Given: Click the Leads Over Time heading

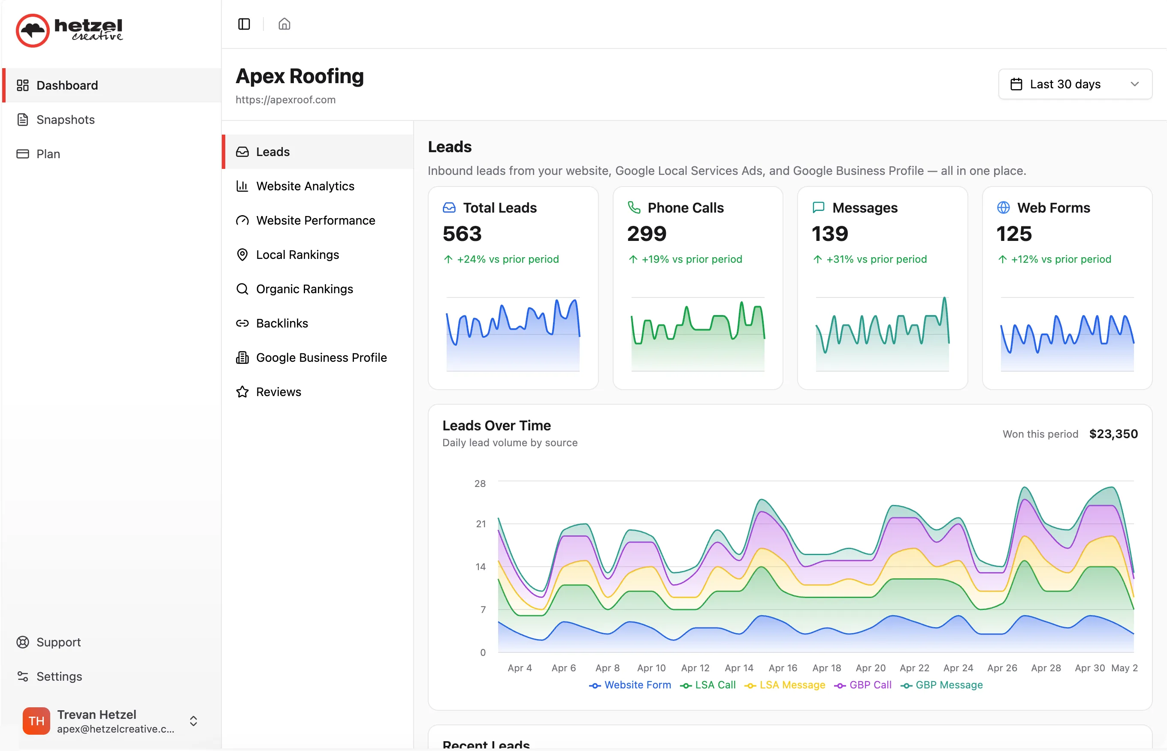Looking at the screenshot, I should (496, 425).
